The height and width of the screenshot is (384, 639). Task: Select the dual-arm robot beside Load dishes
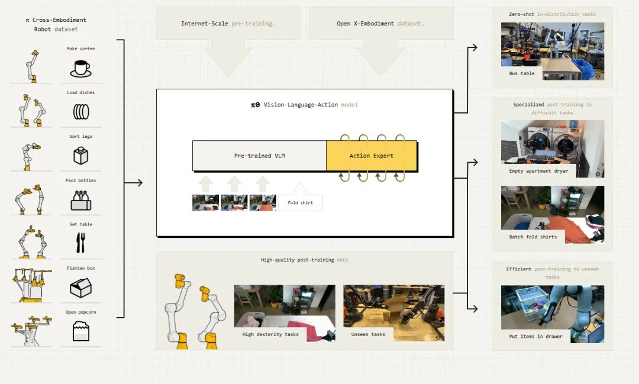[32, 110]
